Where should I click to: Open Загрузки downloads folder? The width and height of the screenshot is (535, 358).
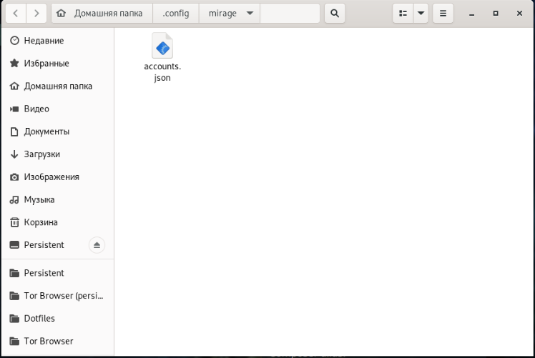(41, 154)
